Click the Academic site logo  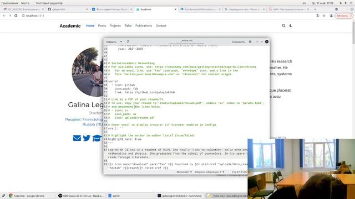70,26
